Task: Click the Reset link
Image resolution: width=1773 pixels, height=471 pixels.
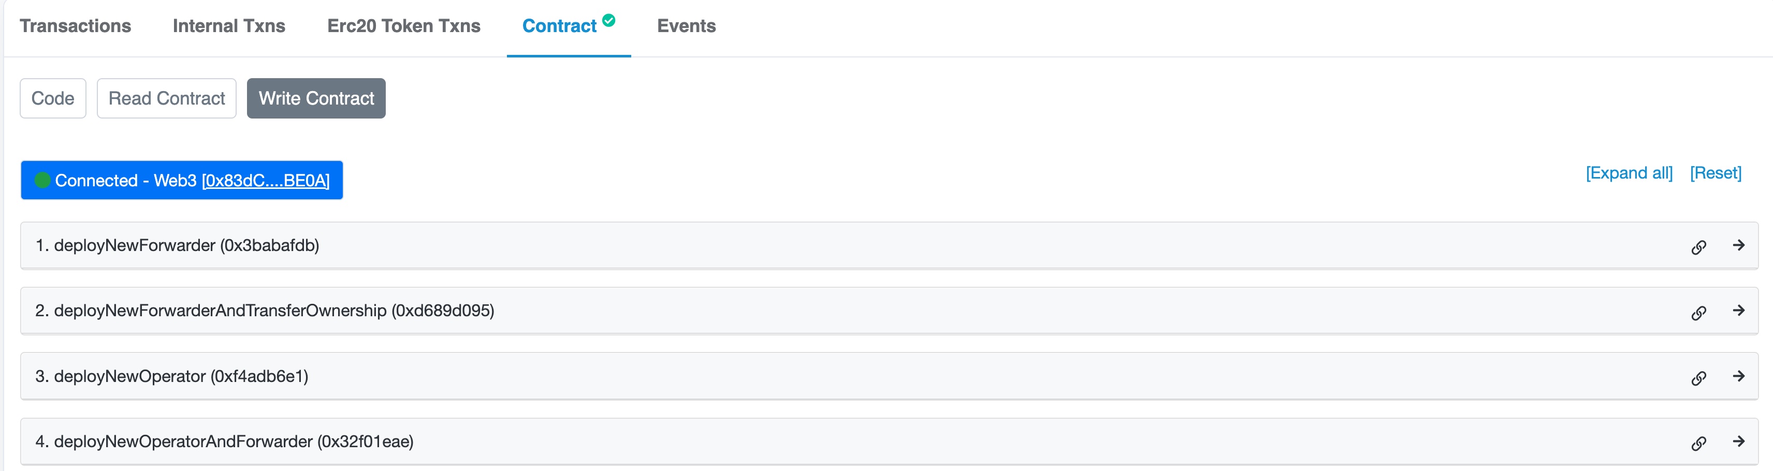Action: click(1715, 173)
